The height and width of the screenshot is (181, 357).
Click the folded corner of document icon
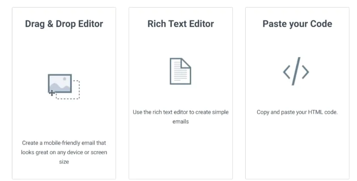click(x=186, y=63)
